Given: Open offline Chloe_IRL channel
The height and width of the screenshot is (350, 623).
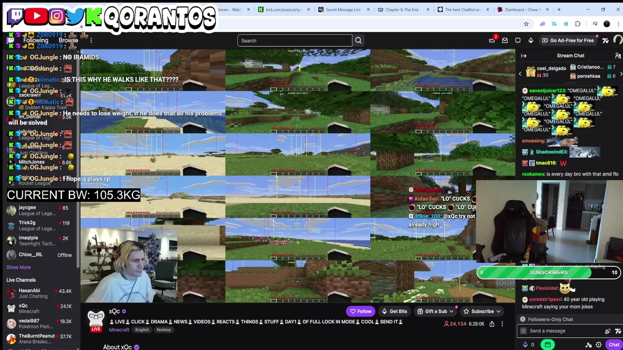Looking at the screenshot, I should [x=39, y=255].
